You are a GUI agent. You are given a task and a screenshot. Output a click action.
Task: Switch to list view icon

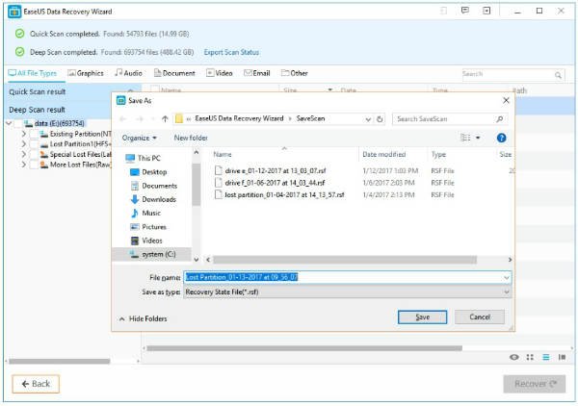(x=546, y=357)
